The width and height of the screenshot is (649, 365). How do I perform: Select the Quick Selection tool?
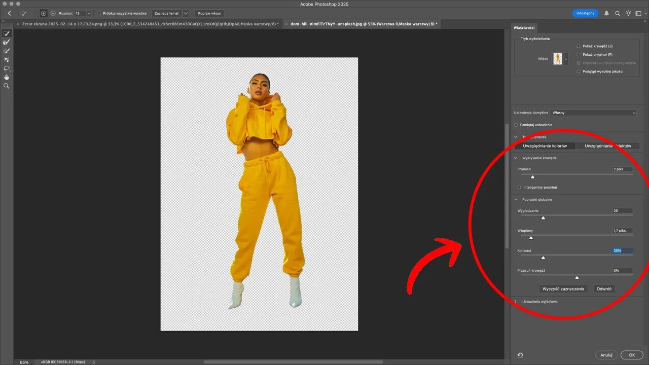tap(6, 33)
